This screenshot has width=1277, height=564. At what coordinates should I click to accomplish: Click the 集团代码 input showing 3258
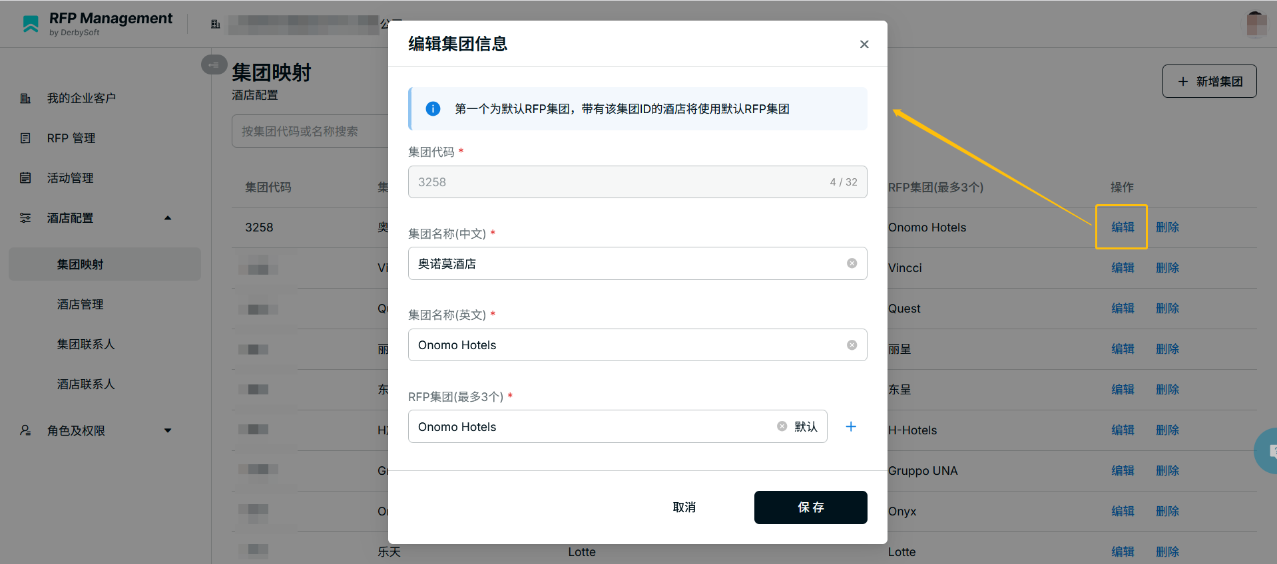[637, 182]
